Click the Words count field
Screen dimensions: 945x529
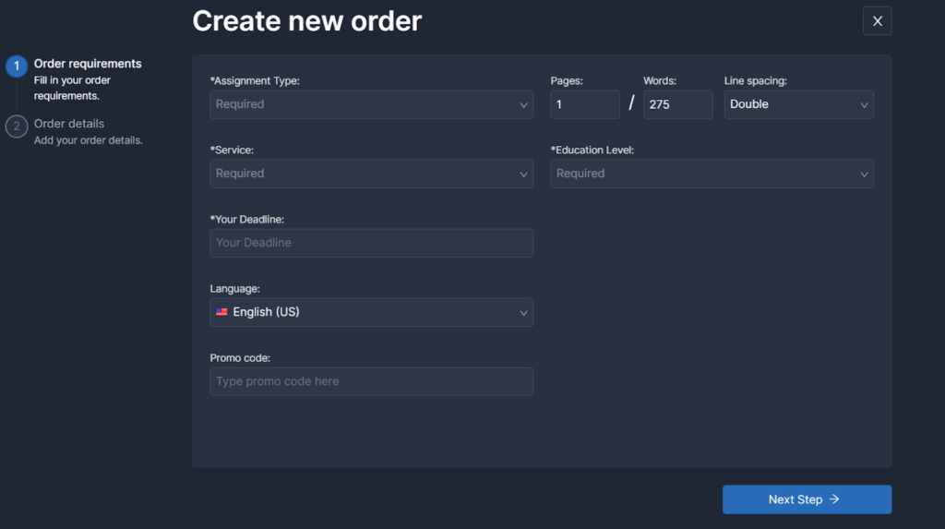(677, 104)
